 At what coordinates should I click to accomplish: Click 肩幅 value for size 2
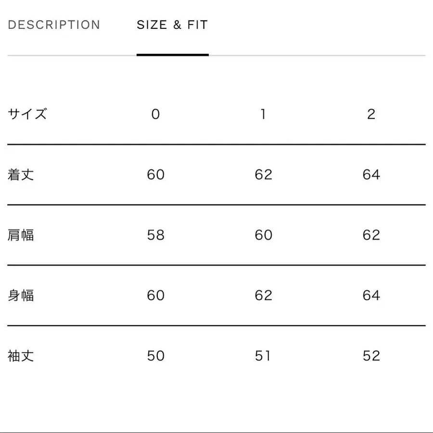(x=371, y=235)
